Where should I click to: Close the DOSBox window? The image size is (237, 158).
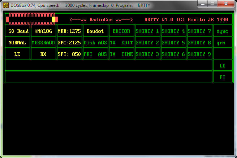pos(226,4)
